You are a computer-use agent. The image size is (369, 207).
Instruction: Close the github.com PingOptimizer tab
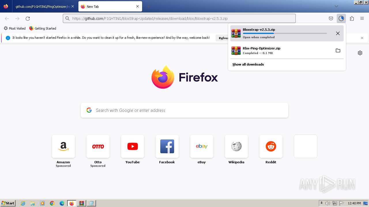click(73, 6)
